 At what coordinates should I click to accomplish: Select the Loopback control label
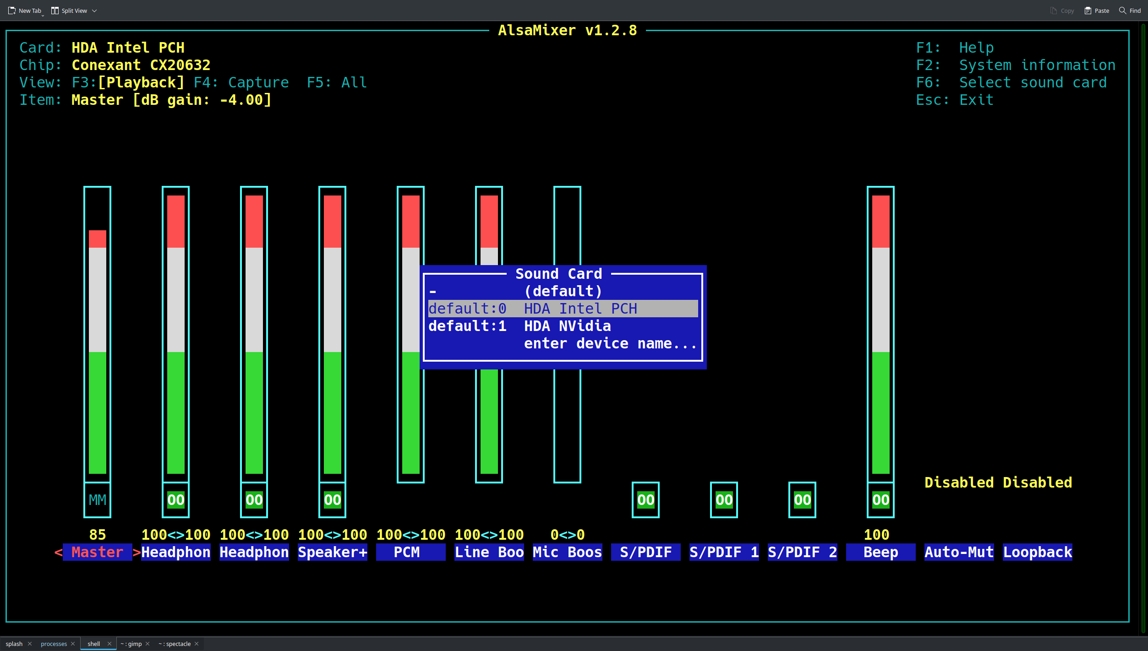tap(1038, 552)
